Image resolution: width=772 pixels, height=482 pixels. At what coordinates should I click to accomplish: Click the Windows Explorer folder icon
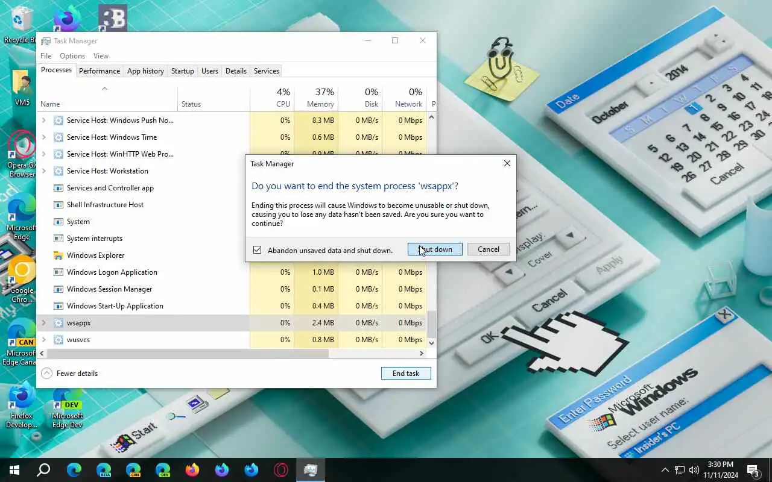pos(59,255)
